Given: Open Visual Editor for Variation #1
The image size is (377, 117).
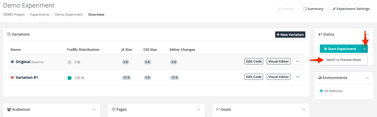Looking at the screenshot, I should click(279, 77).
